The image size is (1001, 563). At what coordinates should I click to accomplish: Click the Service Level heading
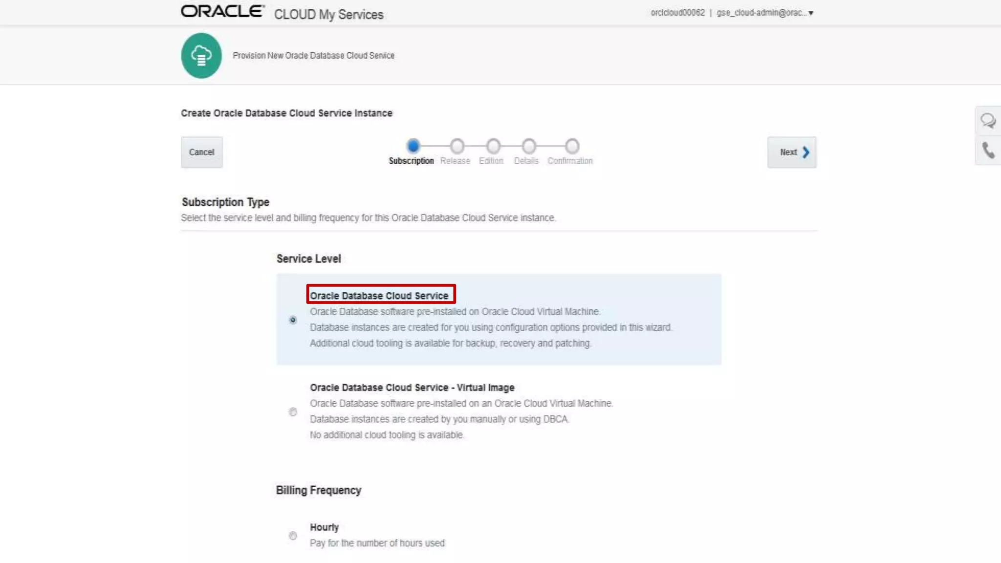click(308, 259)
